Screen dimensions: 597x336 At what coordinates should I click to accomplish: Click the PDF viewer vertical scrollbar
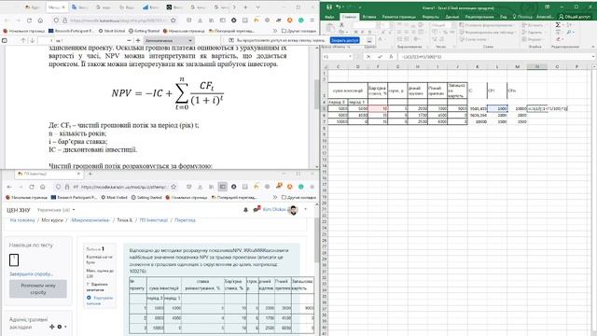[316, 95]
